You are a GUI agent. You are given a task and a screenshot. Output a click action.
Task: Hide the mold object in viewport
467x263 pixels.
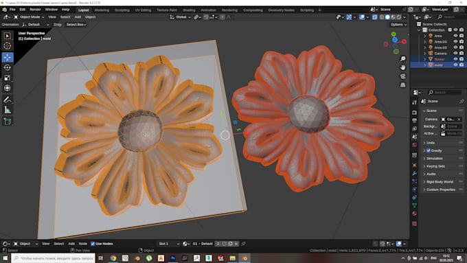coord(455,65)
